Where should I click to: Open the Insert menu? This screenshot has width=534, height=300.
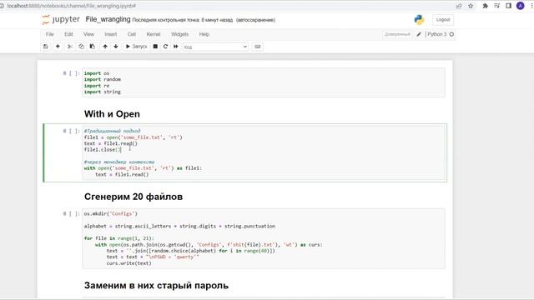pyautogui.click(x=111, y=34)
